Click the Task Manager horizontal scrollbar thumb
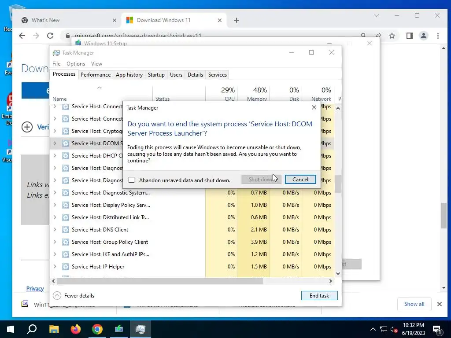 (159, 281)
